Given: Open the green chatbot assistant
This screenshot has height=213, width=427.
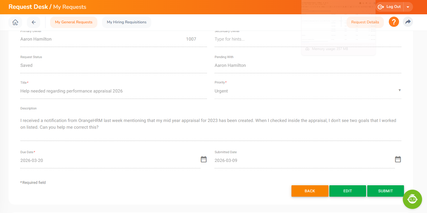Looking at the screenshot, I should click(x=412, y=199).
